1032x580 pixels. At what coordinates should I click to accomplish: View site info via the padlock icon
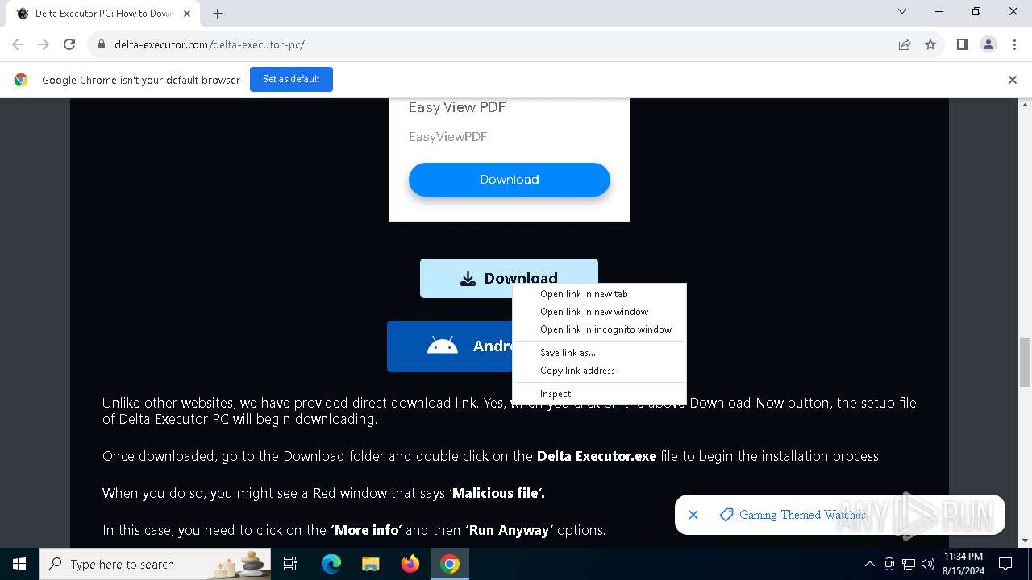102,44
